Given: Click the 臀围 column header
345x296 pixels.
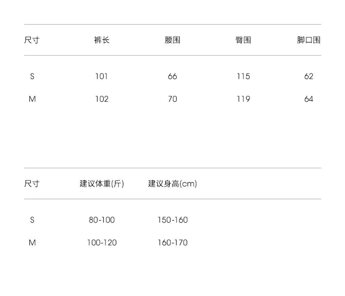Looking at the screenshot, I should click(x=243, y=40).
